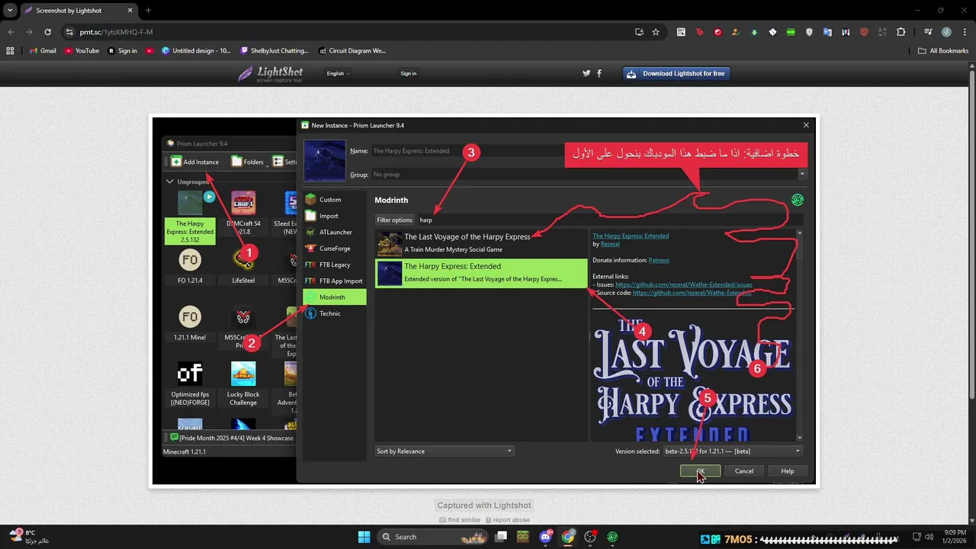Click the Filter options button

(395, 220)
